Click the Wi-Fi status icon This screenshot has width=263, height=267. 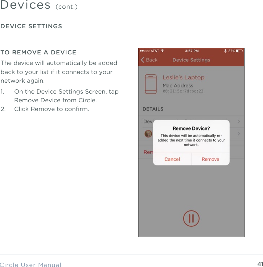click(163, 51)
